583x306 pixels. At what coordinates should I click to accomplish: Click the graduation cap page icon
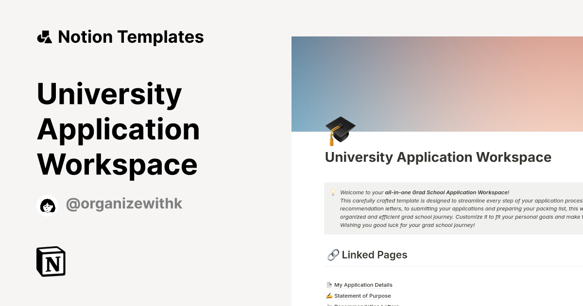coord(340,129)
